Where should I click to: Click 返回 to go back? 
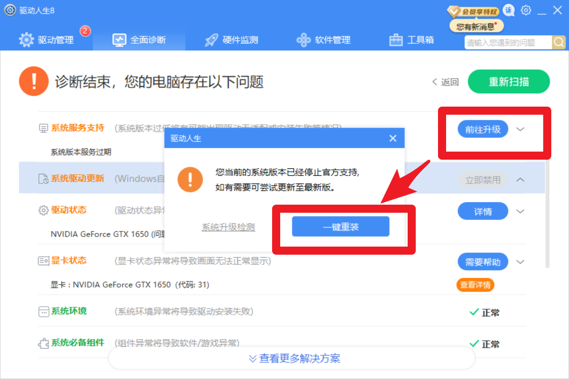pos(446,82)
